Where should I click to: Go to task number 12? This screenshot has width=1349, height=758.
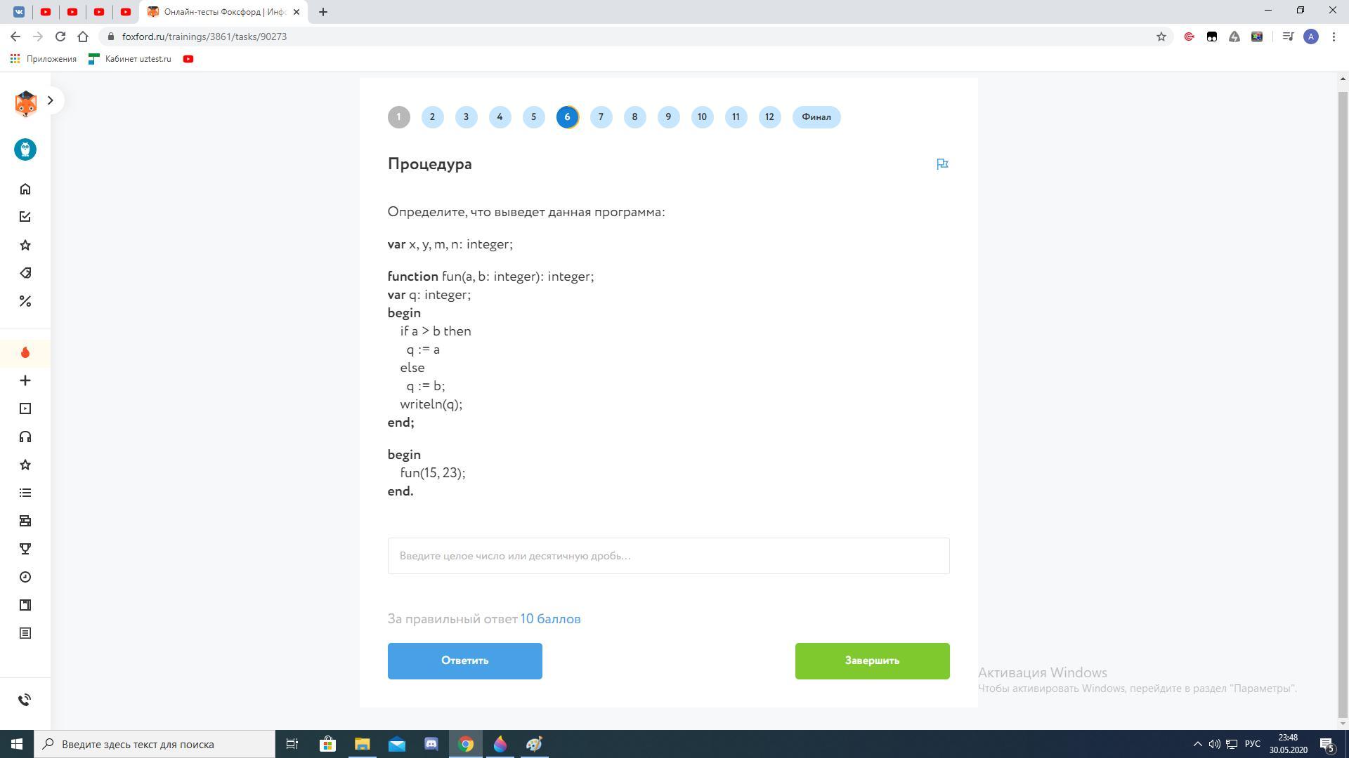[x=769, y=117]
